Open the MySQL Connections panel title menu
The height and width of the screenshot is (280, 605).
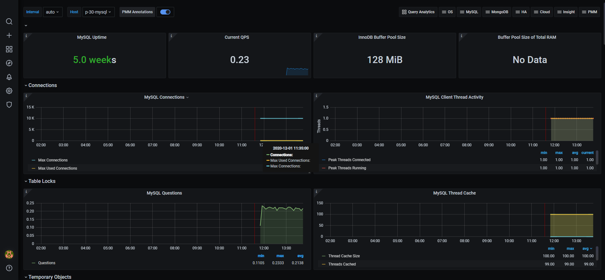pos(166,97)
